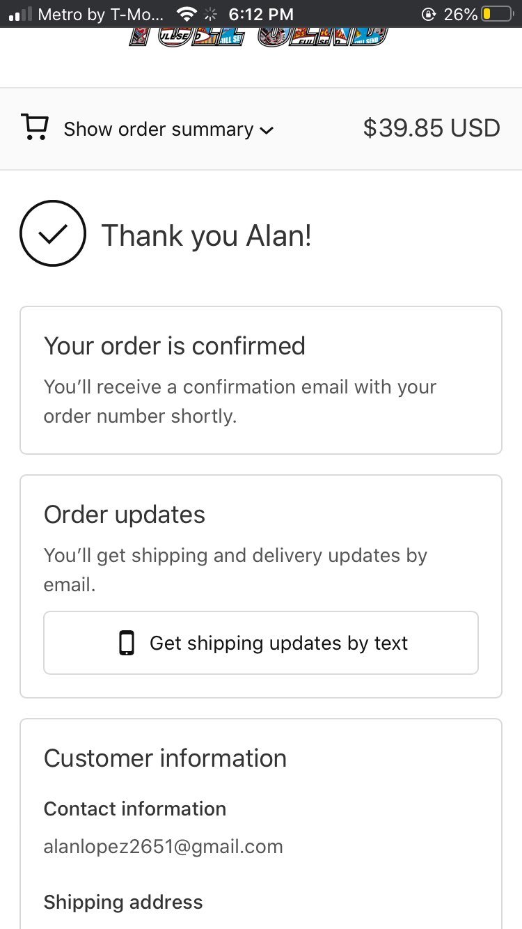Tap the loading spinner beside the Wi-Fi icon

(211, 14)
